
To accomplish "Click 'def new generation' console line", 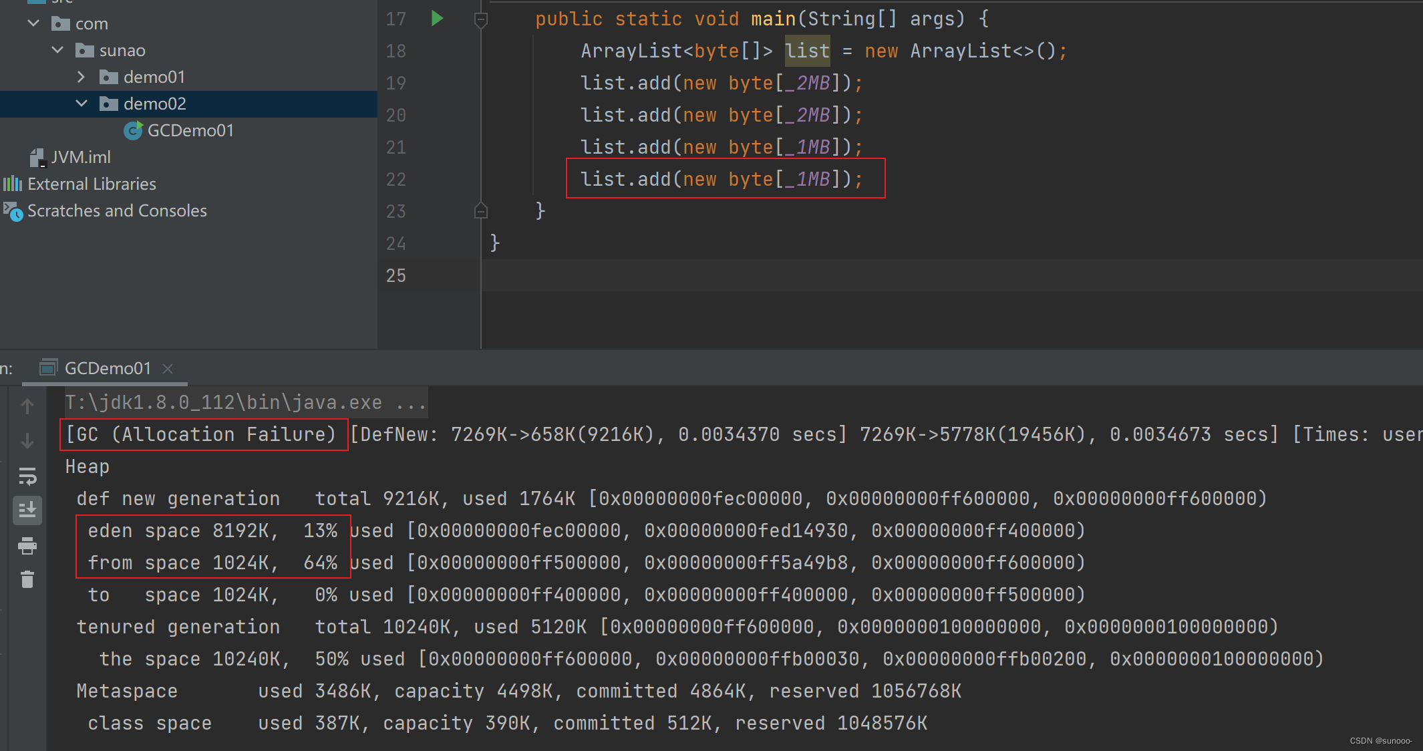I will pos(671,498).
